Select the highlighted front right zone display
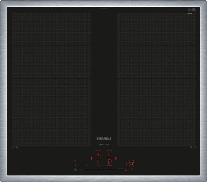207x182 pixels. 109,162
